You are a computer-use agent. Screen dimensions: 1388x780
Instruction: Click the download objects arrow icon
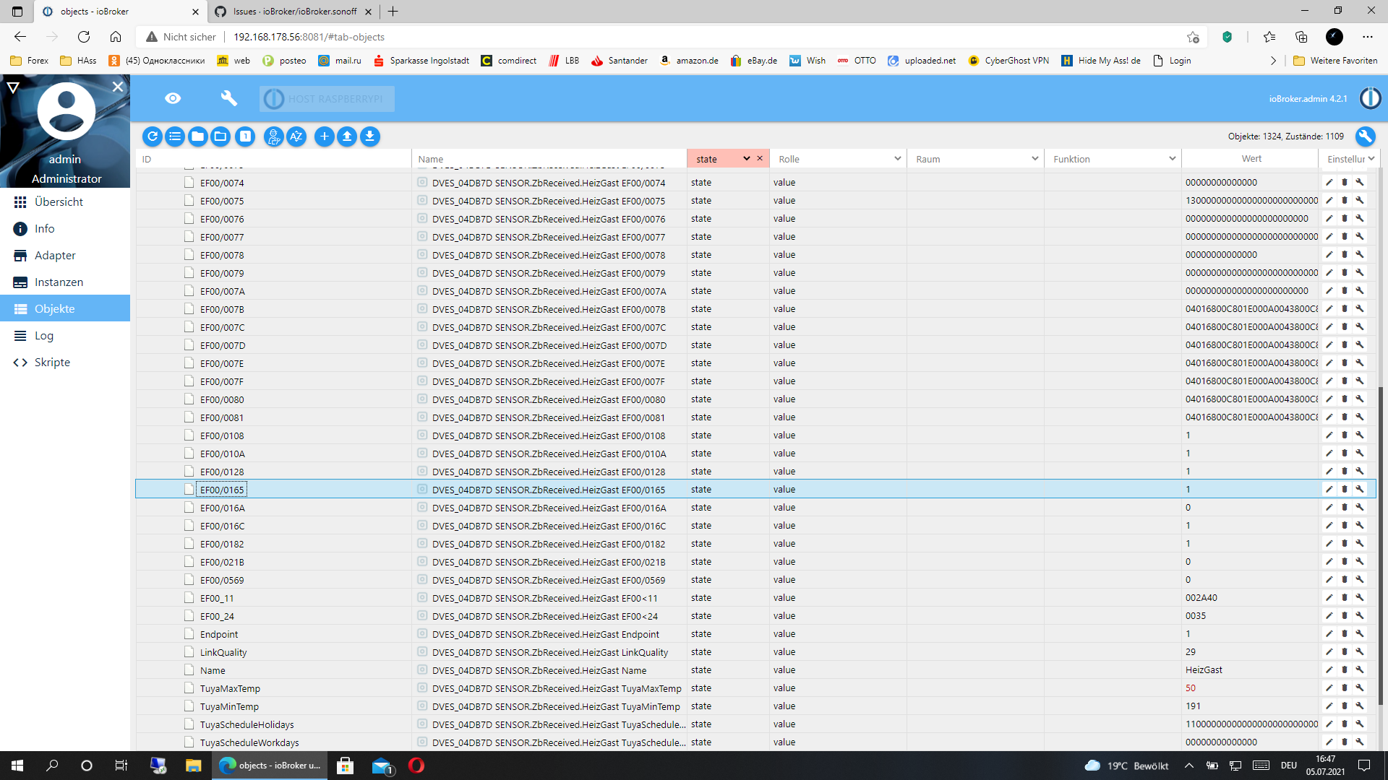[x=370, y=136]
